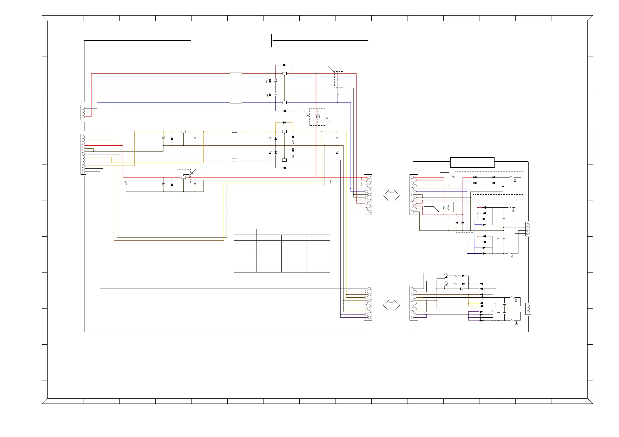Click the upper transistor symbol in right board

[x=446, y=276]
